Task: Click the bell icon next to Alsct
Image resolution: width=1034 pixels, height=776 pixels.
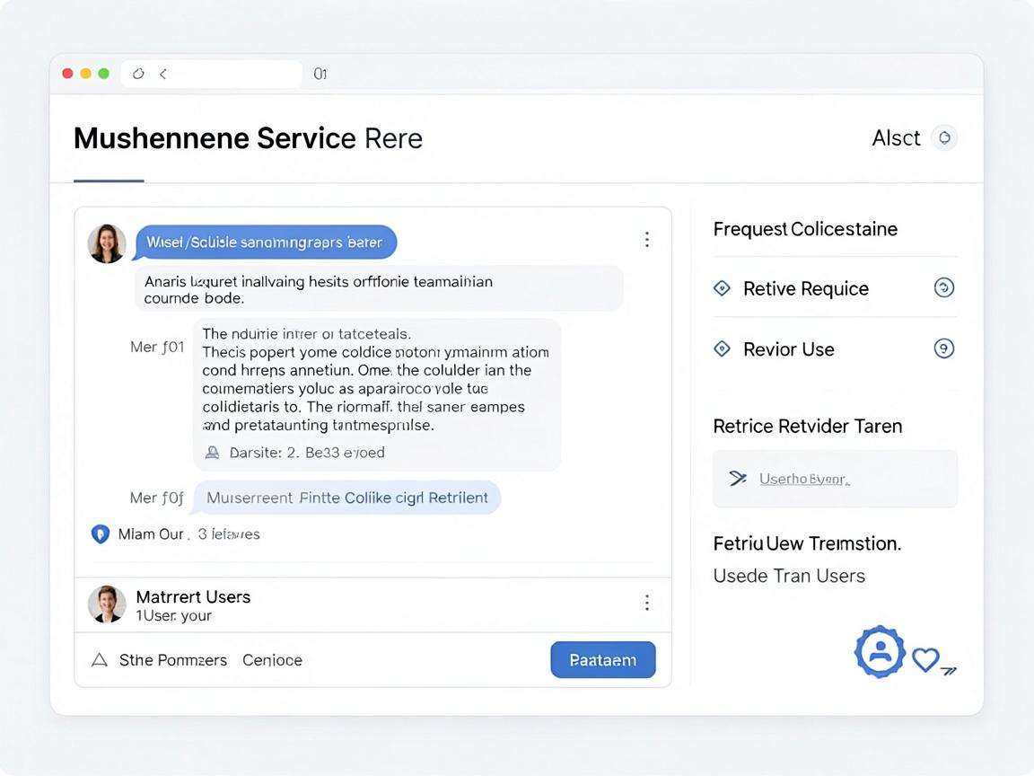Action: pyautogui.click(x=944, y=138)
